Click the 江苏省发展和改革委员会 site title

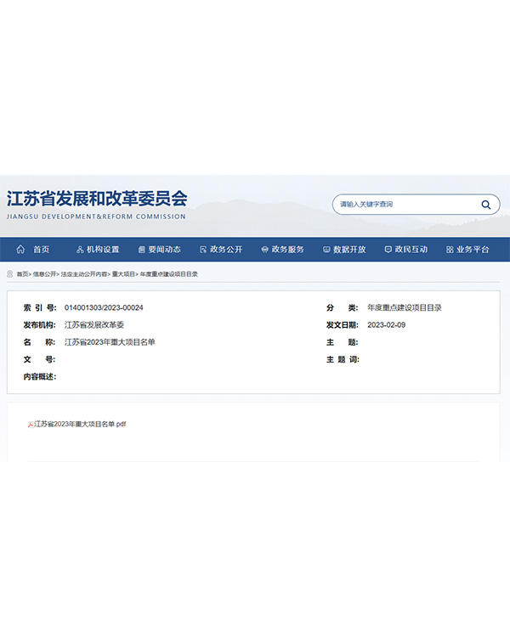point(97,199)
